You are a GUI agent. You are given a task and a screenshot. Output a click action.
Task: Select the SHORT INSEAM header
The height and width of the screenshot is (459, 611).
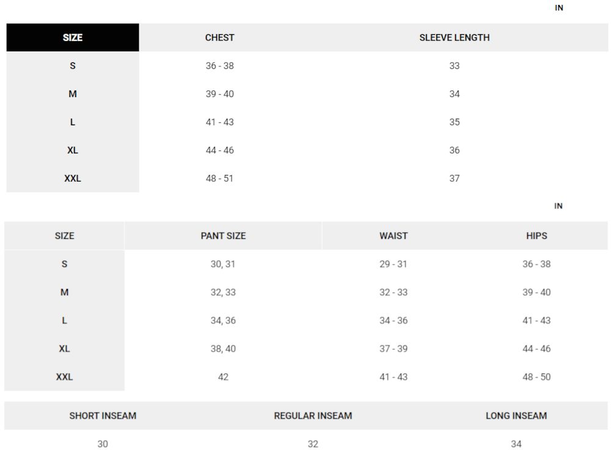point(103,416)
